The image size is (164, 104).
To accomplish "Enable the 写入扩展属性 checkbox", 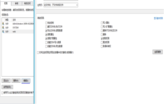I will click(x=102, y=27).
